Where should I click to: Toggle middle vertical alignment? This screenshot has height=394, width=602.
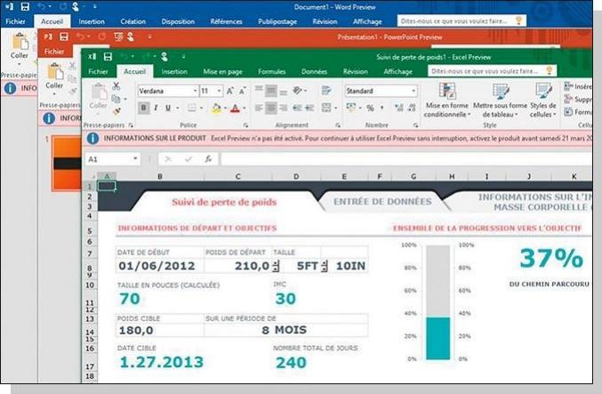coord(271,91)
